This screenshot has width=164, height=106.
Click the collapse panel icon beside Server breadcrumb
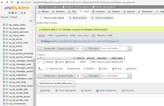(37, 7)
